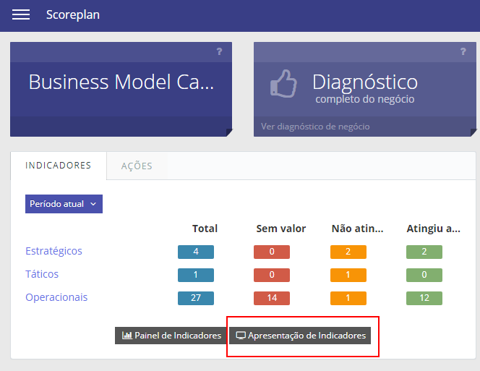480x371 pixels.
Task: Click bar chart icon in Painel de Indicadores
Action: [127, 336]
